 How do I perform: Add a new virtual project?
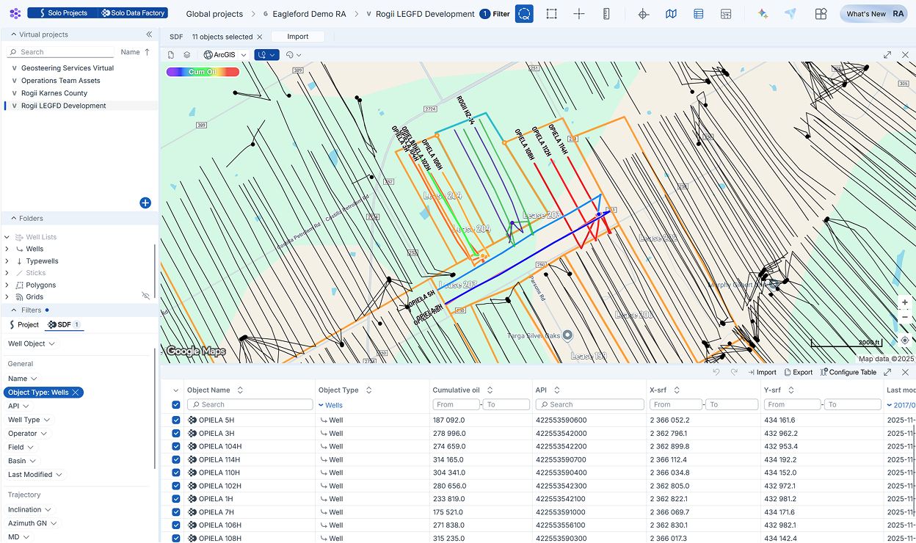(145, 203)
